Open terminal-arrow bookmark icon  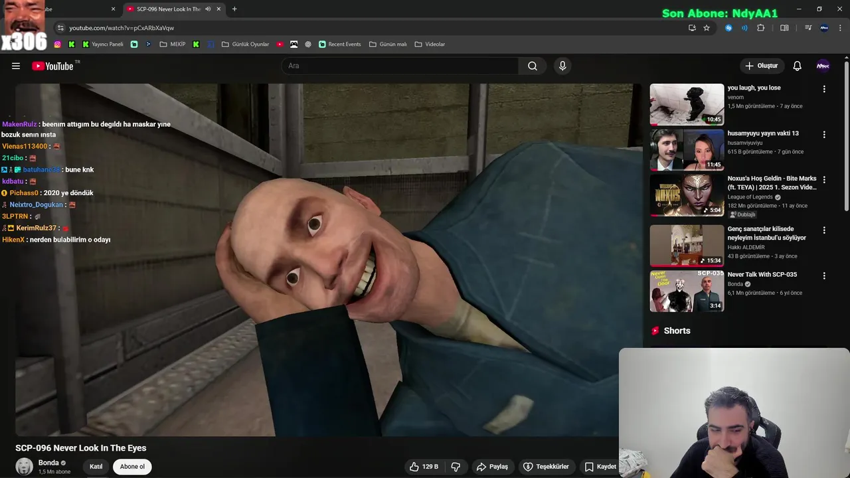[148, 44]
